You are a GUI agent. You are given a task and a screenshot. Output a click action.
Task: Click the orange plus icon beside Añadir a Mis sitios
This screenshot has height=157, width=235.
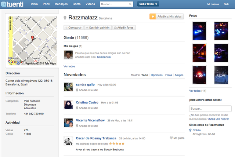pyautogui.click(x=153, y=17)
